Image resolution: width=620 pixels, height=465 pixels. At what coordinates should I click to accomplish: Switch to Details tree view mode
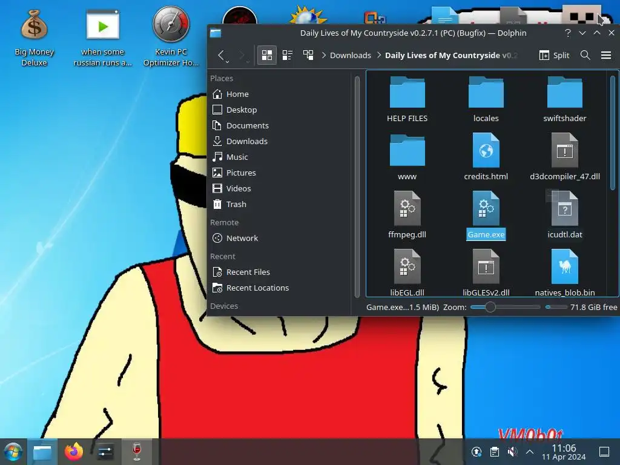pos(308,55)
